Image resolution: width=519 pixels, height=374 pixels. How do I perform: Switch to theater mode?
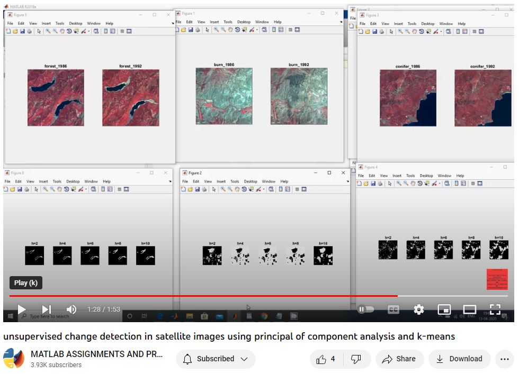point(469,309)
